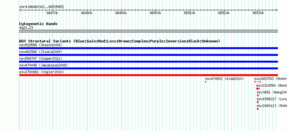Select the red esv2314594 loss feature
The height and width of the screenshot is (131, 287).
point(258,89)
